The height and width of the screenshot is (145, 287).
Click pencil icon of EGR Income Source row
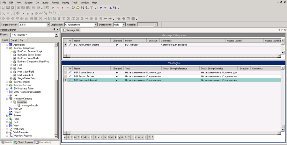pyautogui.click(x=70, y=72)
